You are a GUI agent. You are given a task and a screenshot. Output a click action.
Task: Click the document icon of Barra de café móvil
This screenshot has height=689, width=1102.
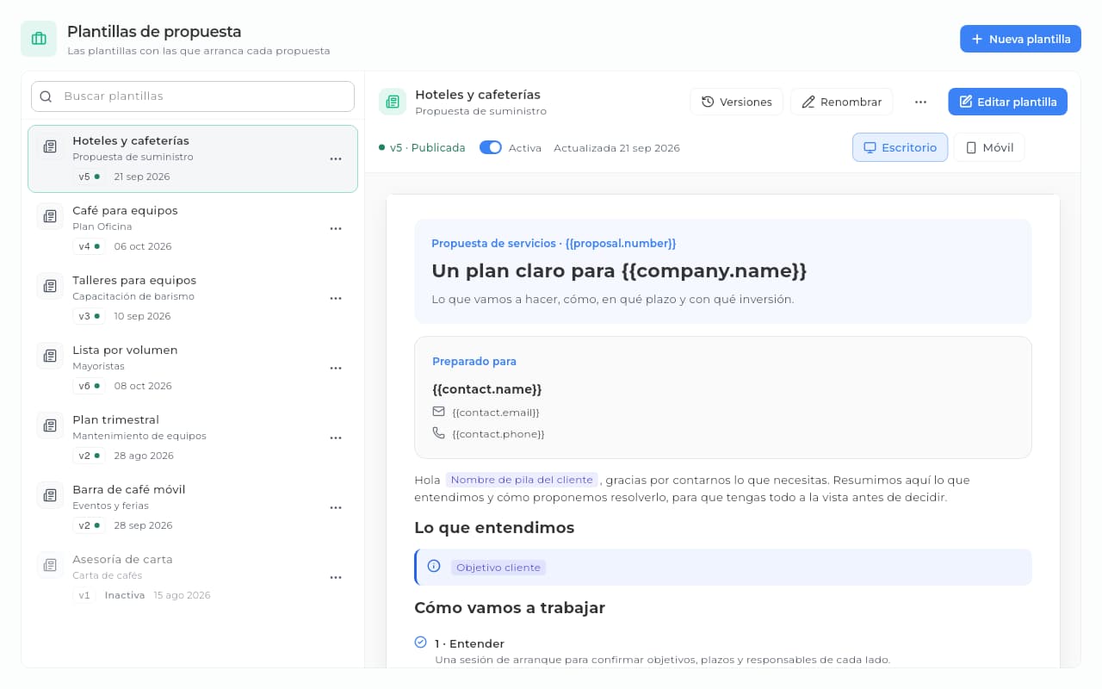click(x=50, y=495)
